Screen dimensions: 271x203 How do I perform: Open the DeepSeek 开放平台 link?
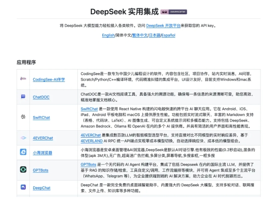click(x=163, y=26)
